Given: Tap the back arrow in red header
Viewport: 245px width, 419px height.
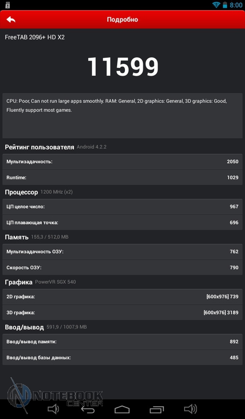Looking at the screenshot, I should coord(11,20).
